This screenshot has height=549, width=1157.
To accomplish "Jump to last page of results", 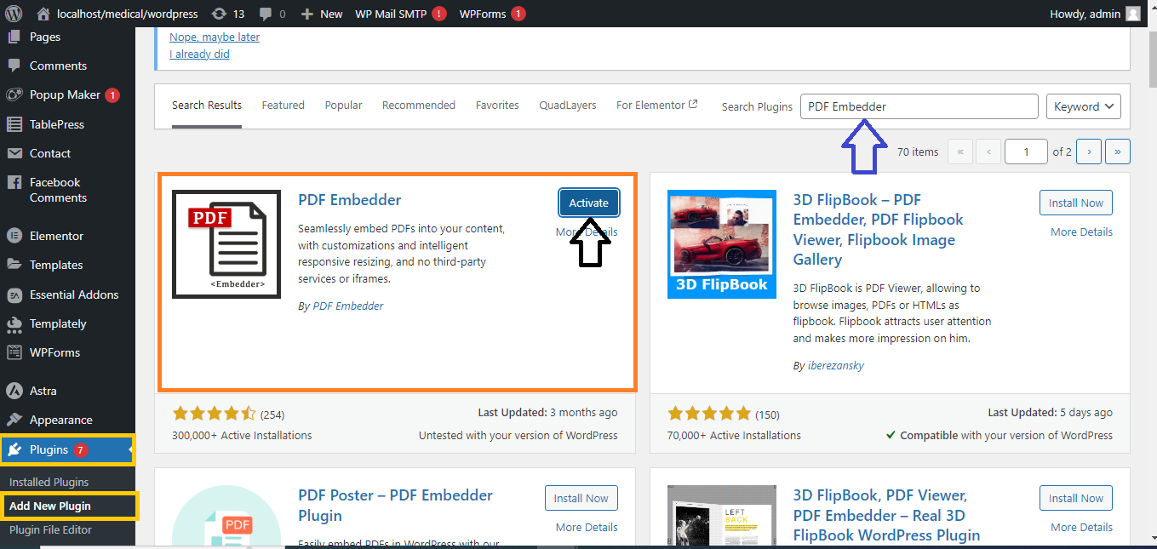I will [1117, 152].
